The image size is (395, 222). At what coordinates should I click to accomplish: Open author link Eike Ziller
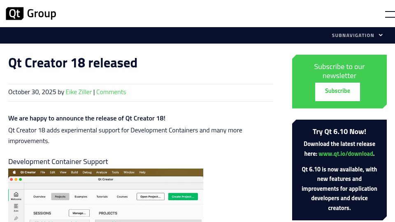tap(79, 92)
